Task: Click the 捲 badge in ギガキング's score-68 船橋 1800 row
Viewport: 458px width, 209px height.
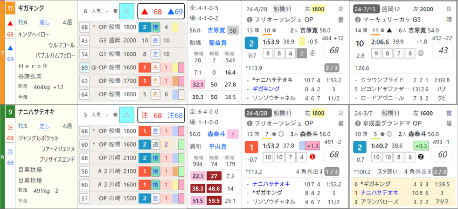Action: pyautogui.click(x=155, y=27)
